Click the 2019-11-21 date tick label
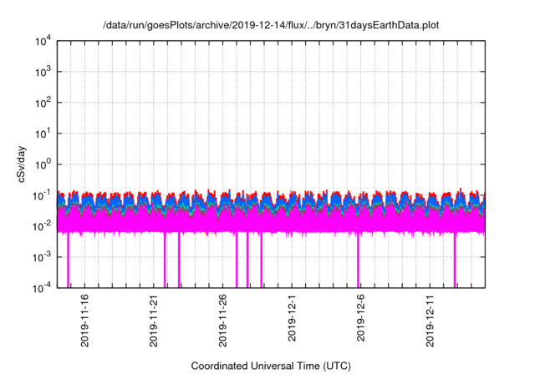Viewport: 535px width, 374px height. click(154, 321)
